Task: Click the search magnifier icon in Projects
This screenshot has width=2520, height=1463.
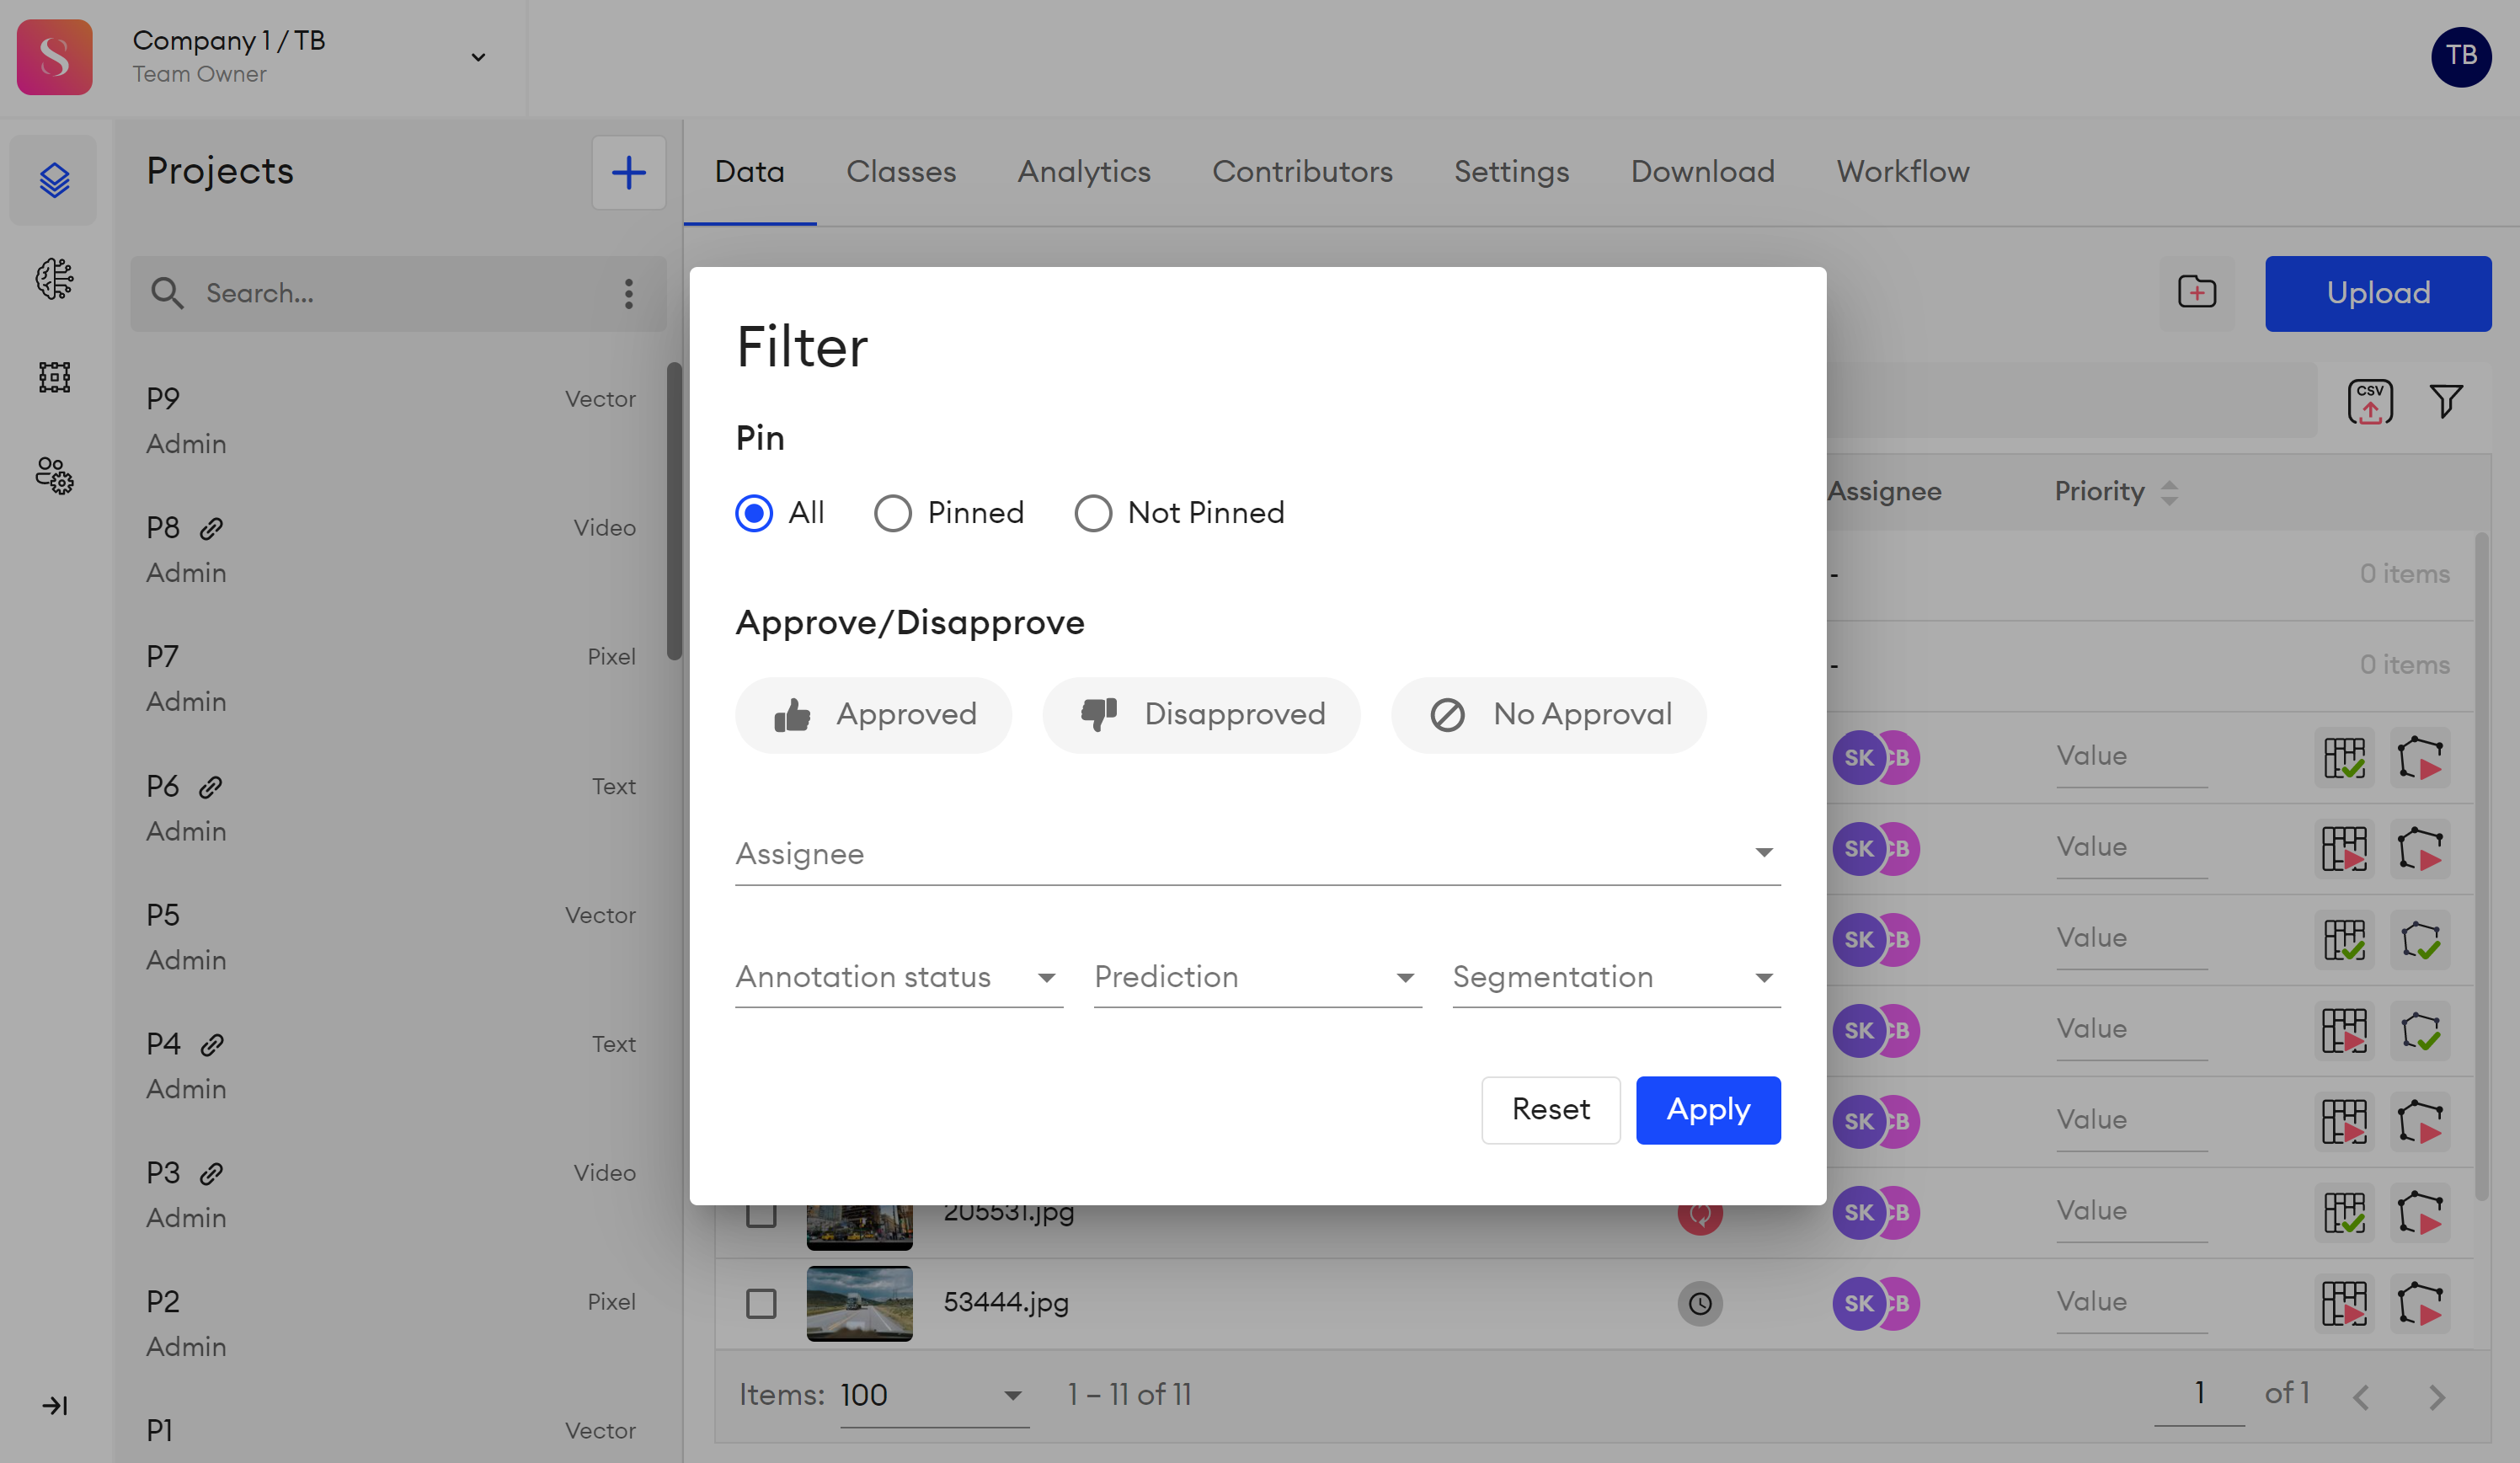Action: [x=167, y=293]
